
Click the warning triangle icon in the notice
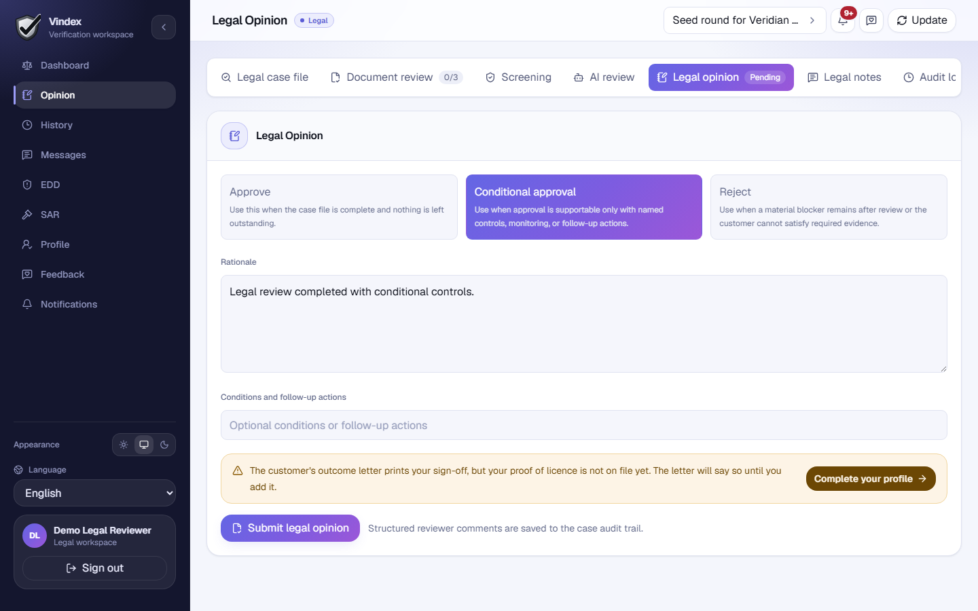point(238,470)
